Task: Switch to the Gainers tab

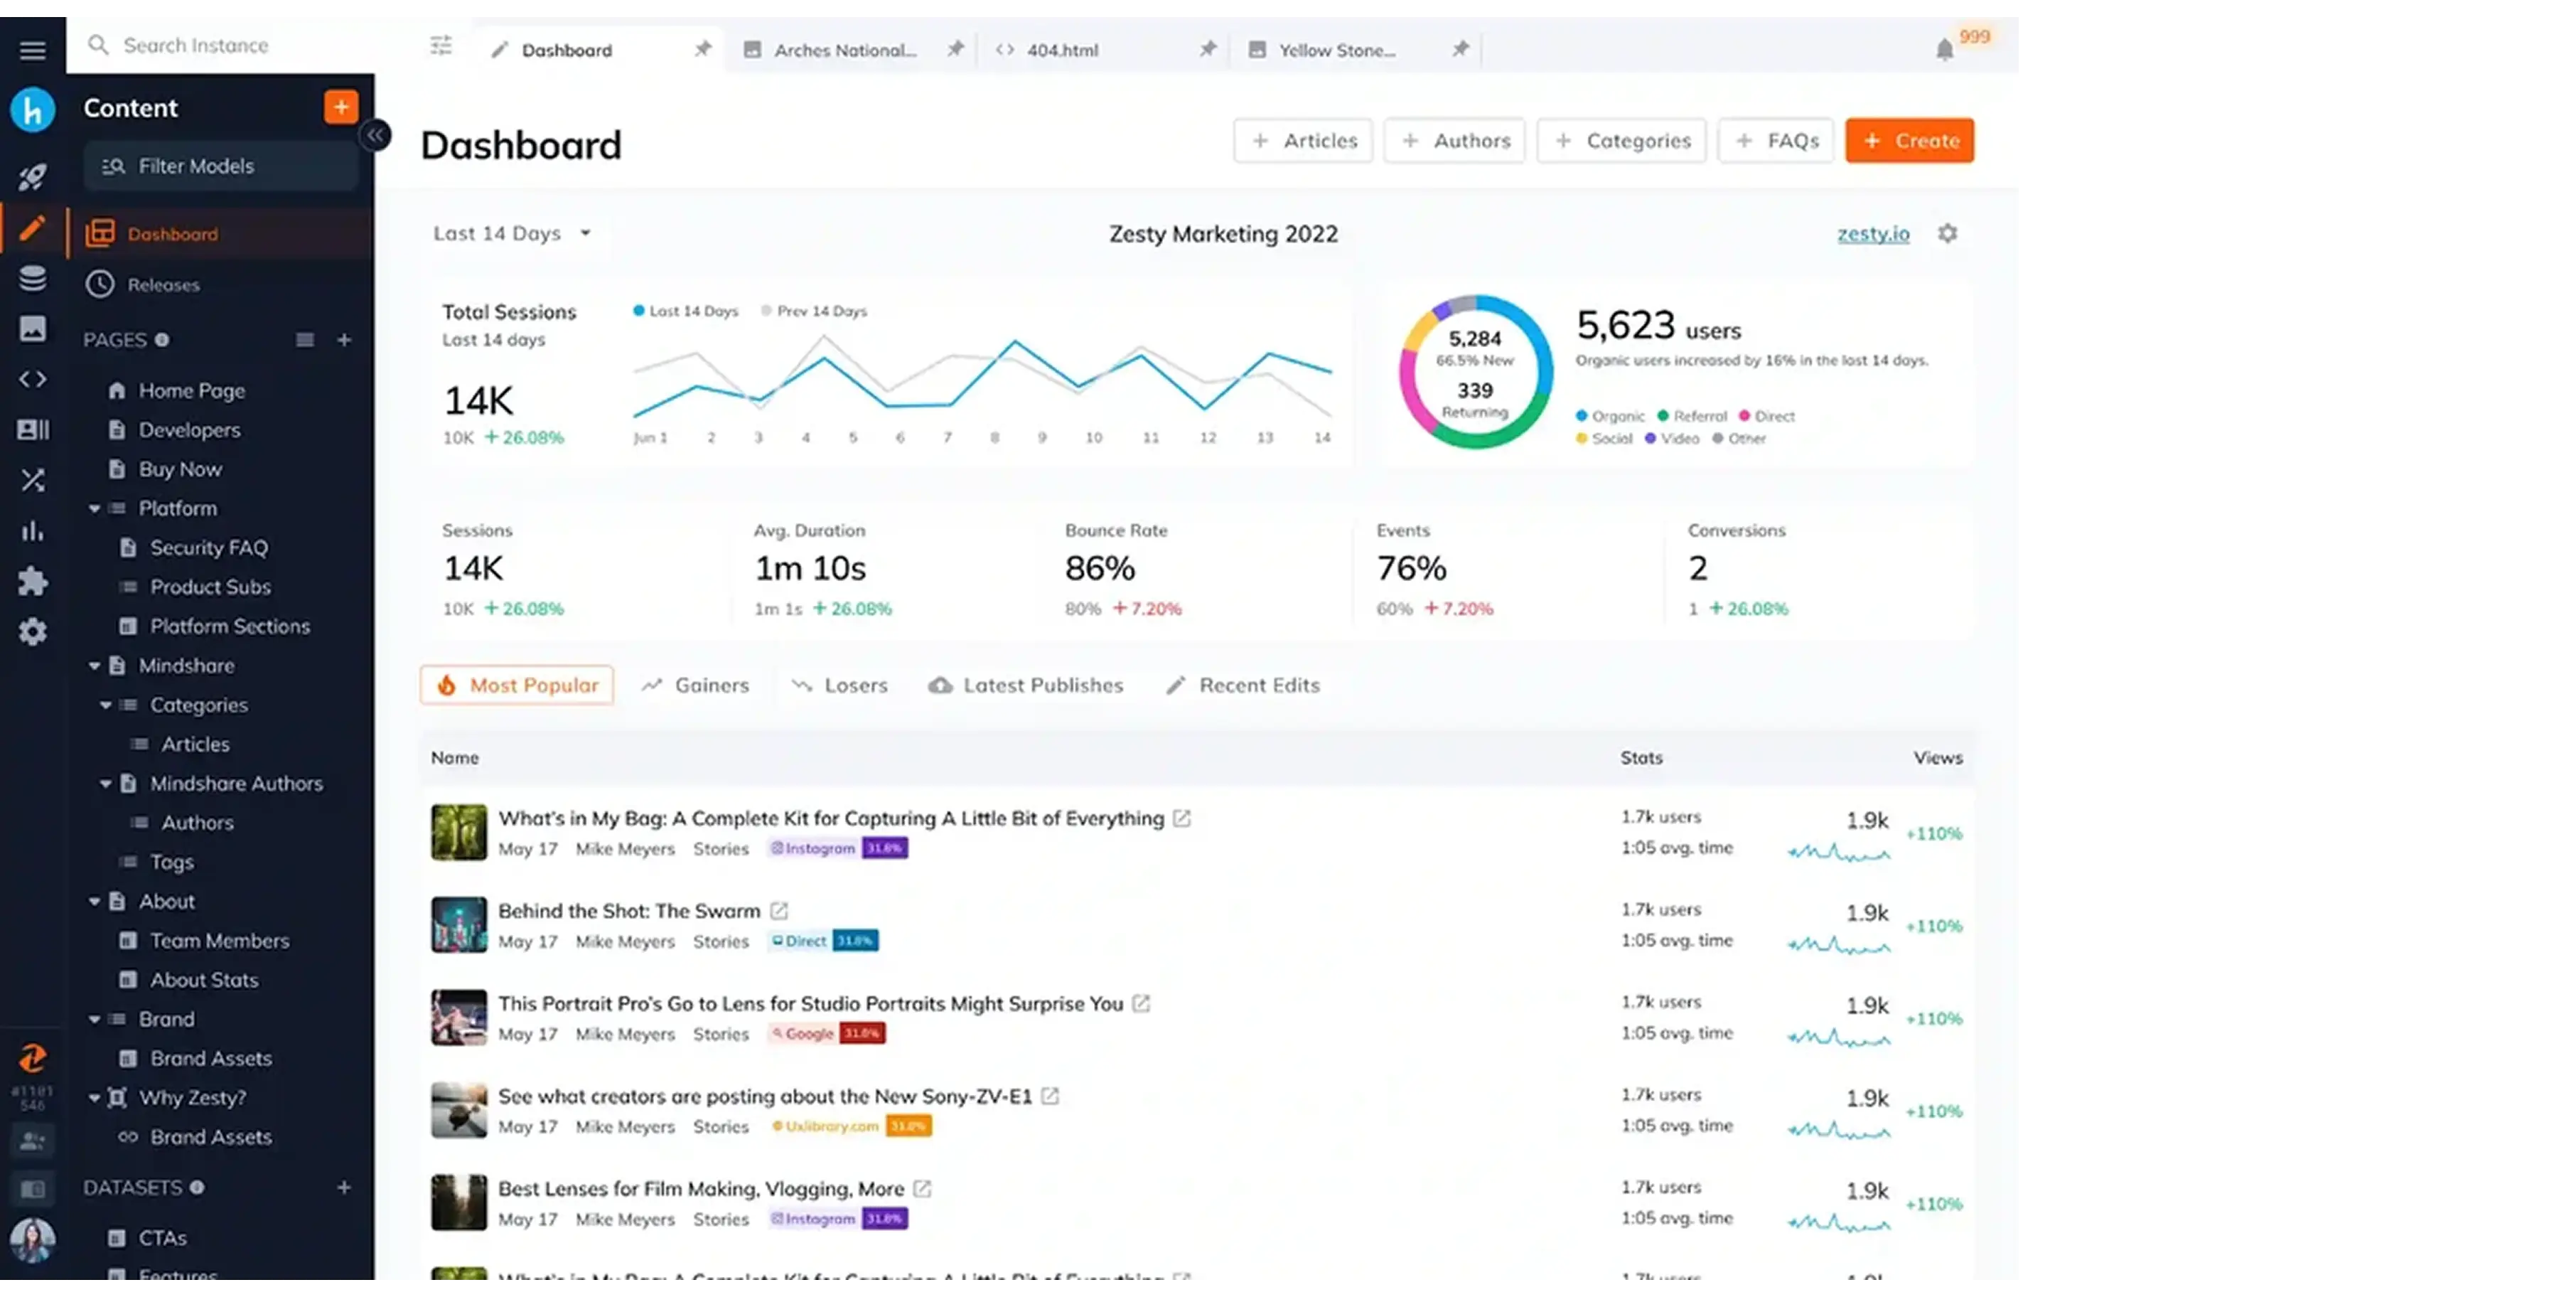Action: (x=696, y=685)
